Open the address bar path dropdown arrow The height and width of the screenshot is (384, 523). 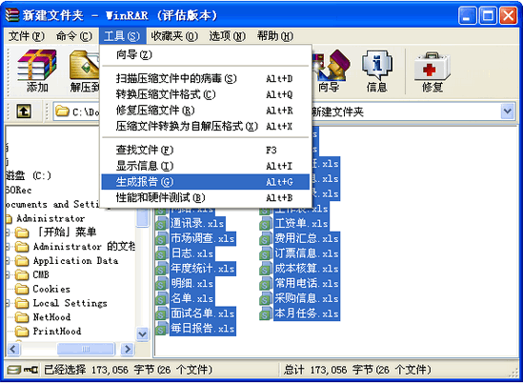coord(508,111)
